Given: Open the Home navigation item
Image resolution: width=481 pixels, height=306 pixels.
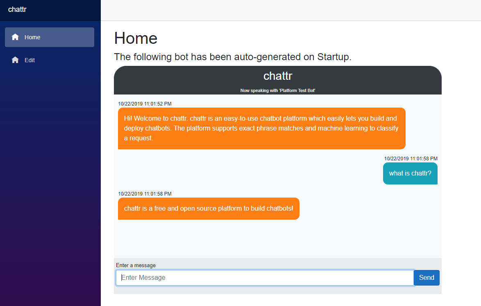Looking at the screenshot, I should click(x=50, y=37).
